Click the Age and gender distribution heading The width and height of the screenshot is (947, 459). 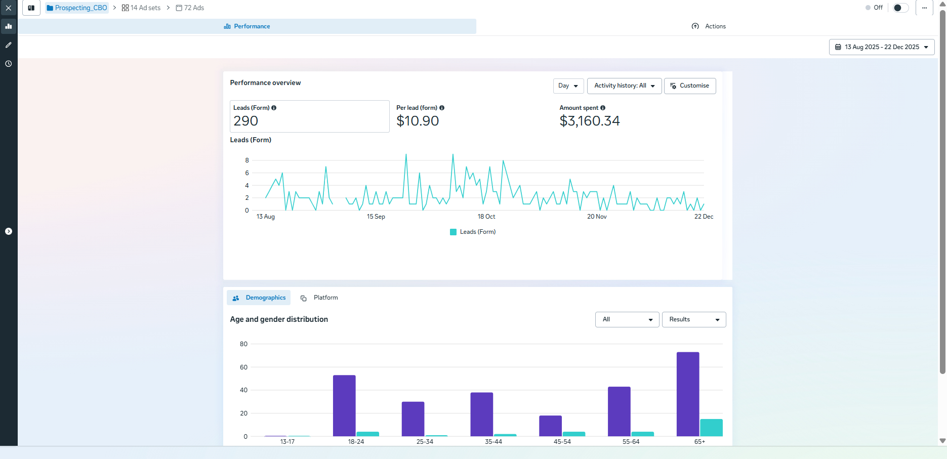(x=279, y=319)
